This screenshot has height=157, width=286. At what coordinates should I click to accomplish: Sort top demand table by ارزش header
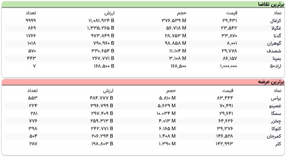pyautogui.click(x=109, y=13)
